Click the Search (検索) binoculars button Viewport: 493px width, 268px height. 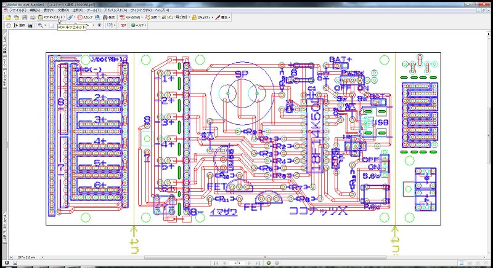(x=108, y=17)
